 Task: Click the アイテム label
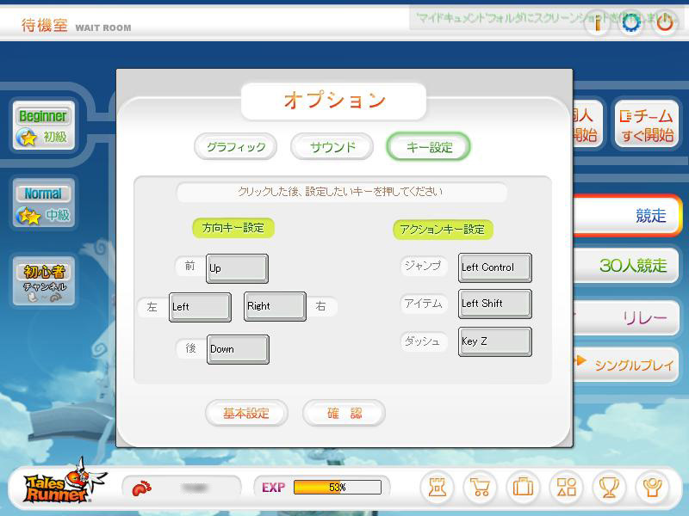click(x=423, y=304)
